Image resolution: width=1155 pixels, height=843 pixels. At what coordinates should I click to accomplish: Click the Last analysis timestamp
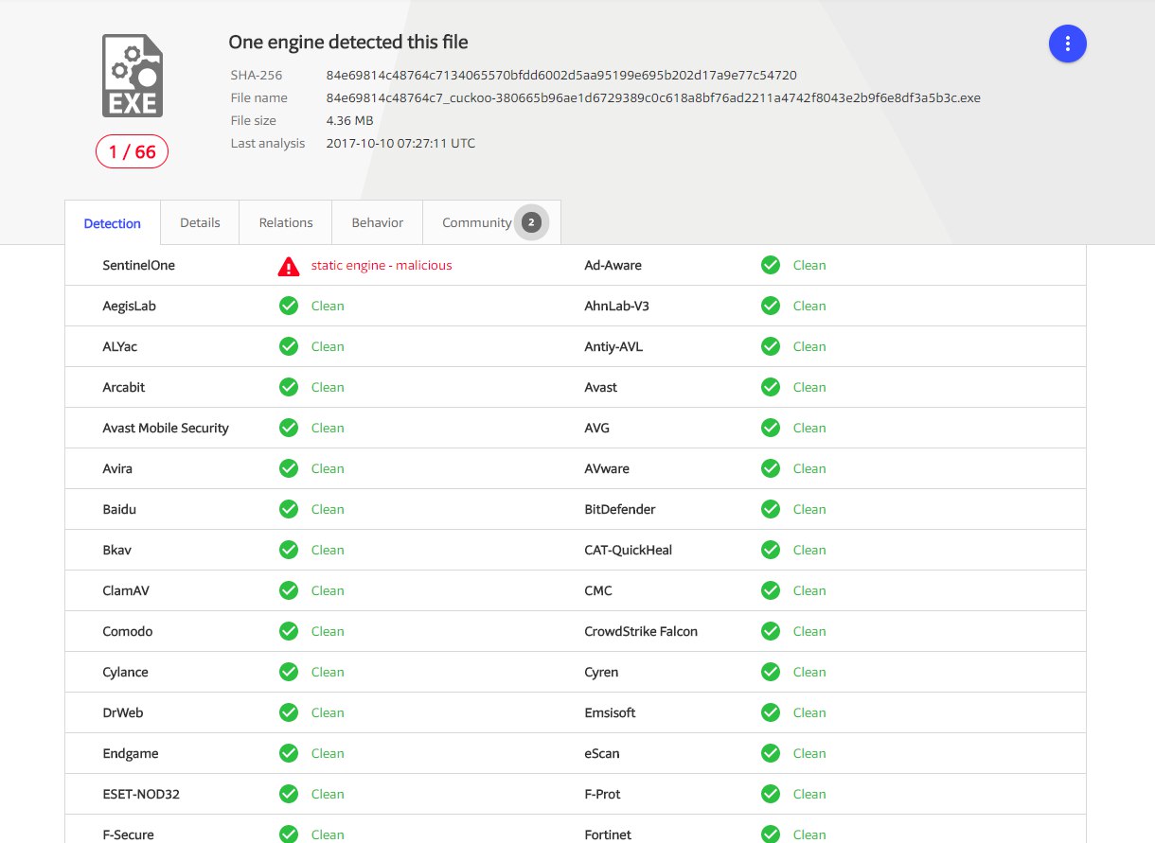pyautogui.click(x=400, y=144)
